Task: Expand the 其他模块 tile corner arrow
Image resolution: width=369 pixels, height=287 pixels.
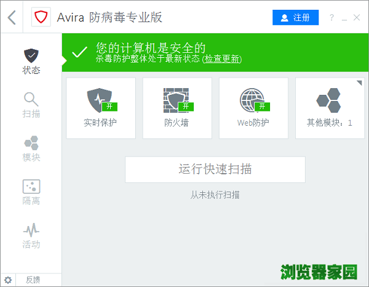Action: pyautogui.click(x=359, y=82)
